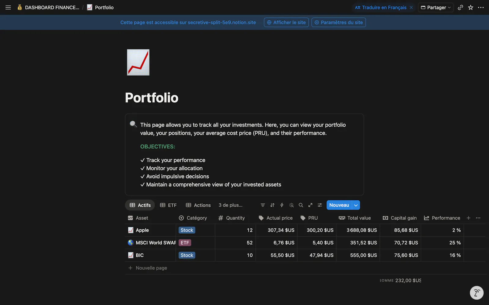This screenshot has height=305, width=489.
Task: Click the Nouveau button
Action: click(339, 205)
